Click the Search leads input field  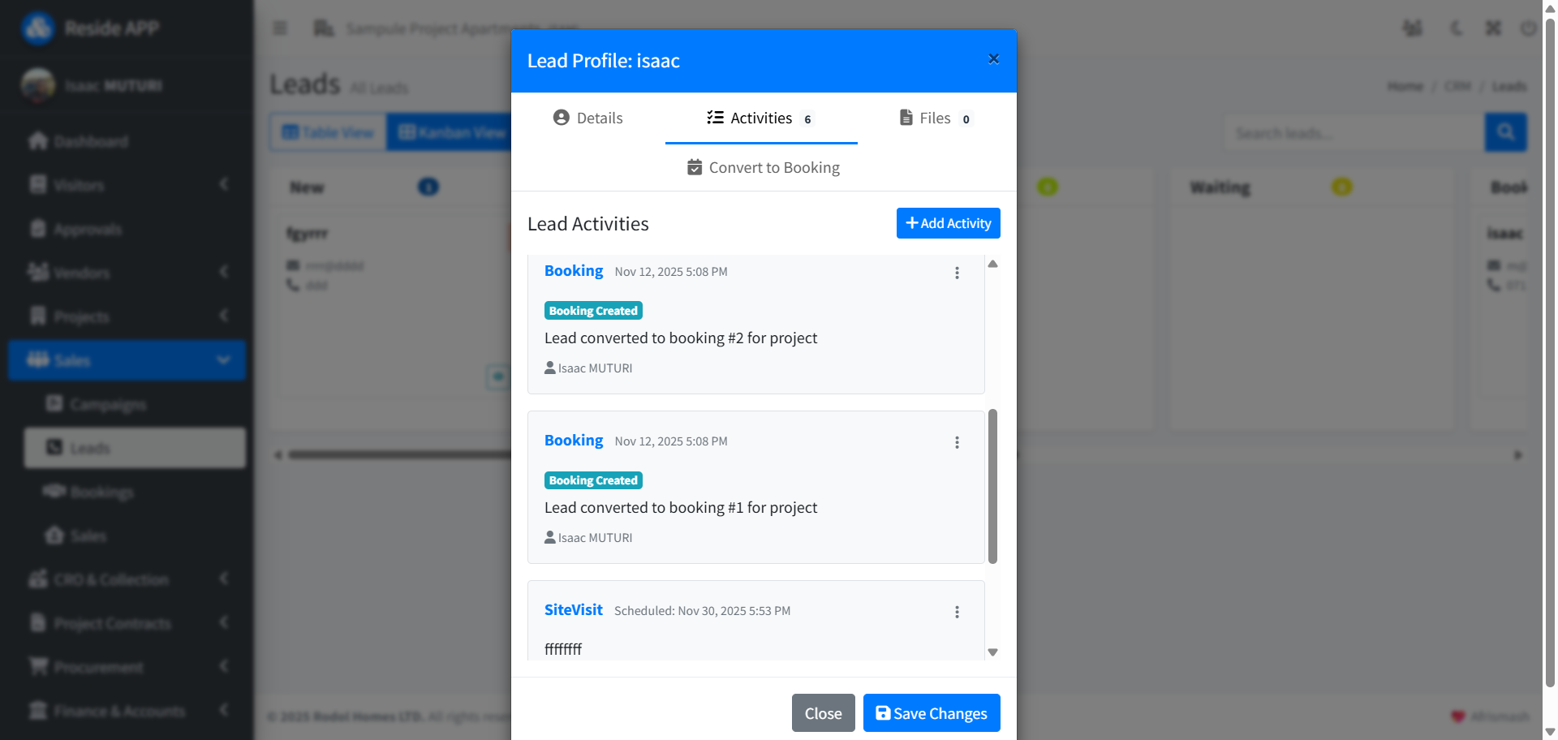point(1354,133)
